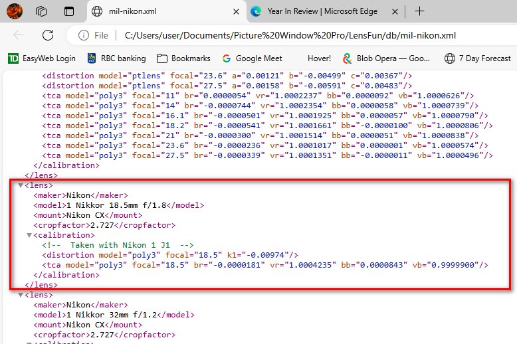This screenshot has height=344, width=517.
Task: Open Blob Opera bookmark
Action: 387,58
